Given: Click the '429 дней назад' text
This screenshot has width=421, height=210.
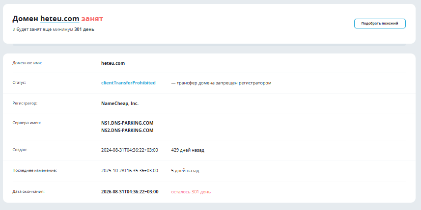Looking at the screenshot, I should pos(188,150).
